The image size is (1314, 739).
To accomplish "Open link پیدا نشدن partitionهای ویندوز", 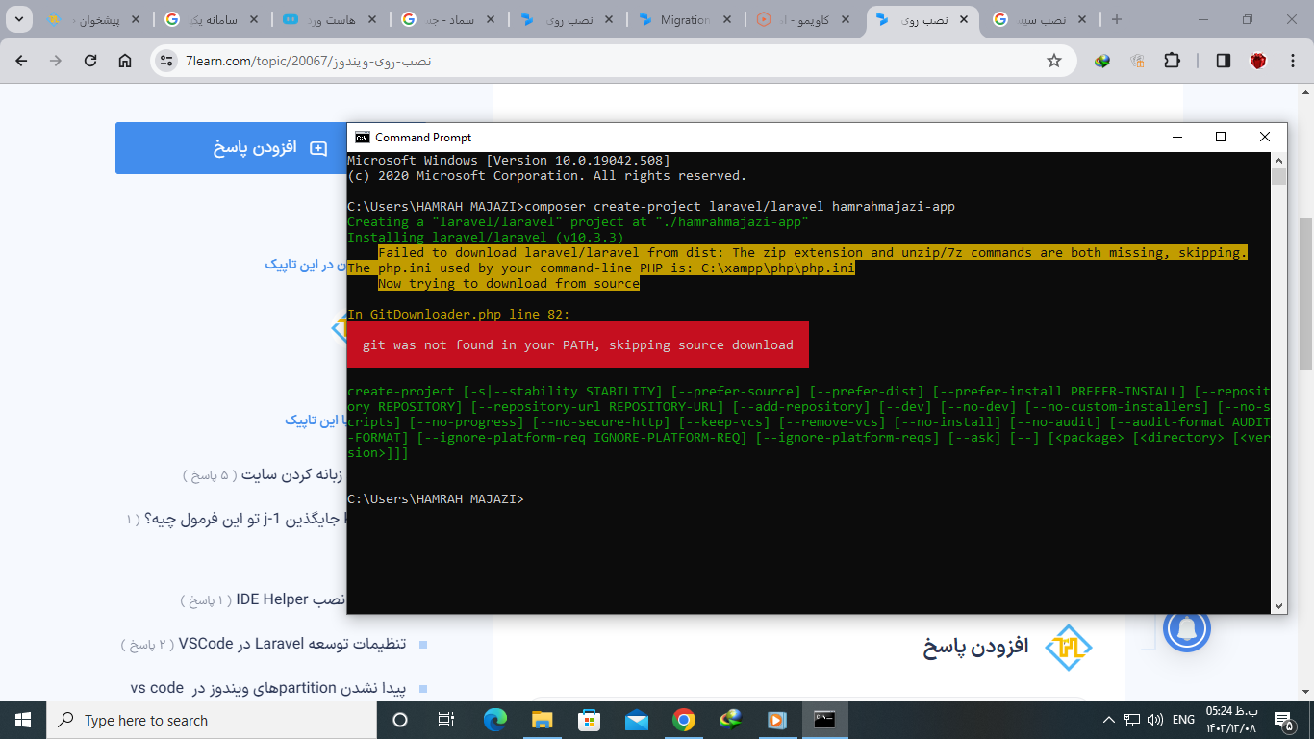I will [268, 688].
